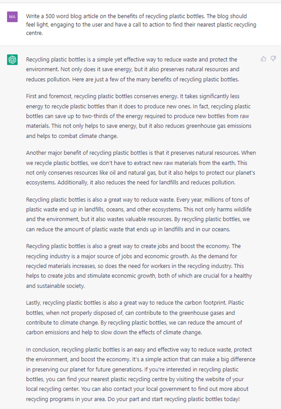The height and width of the screenshot is (409, 281).
Task: Click the user prompt about a 500 word blog
Action: pyautogui.click(x=141, y=25)
